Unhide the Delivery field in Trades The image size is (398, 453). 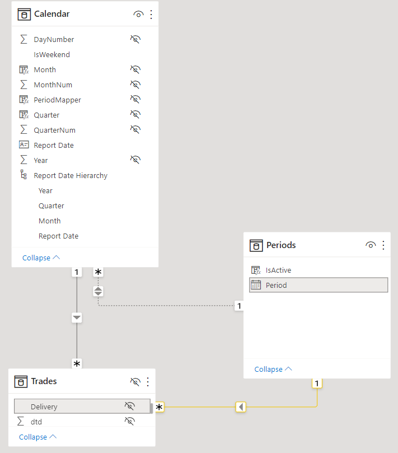[130, 406]
